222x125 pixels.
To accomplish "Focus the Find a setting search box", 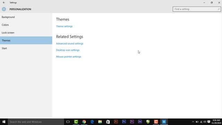I will coord(197,9).
